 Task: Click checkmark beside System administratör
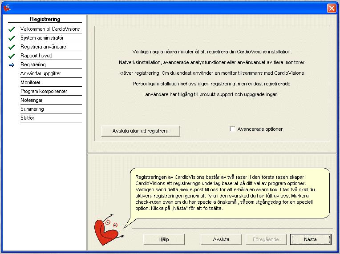click(x=12, y=38)
